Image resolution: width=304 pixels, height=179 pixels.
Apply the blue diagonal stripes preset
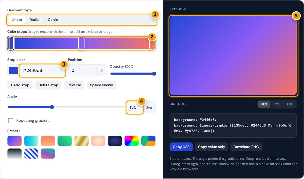pyautogui.click(x=31, y=154)
